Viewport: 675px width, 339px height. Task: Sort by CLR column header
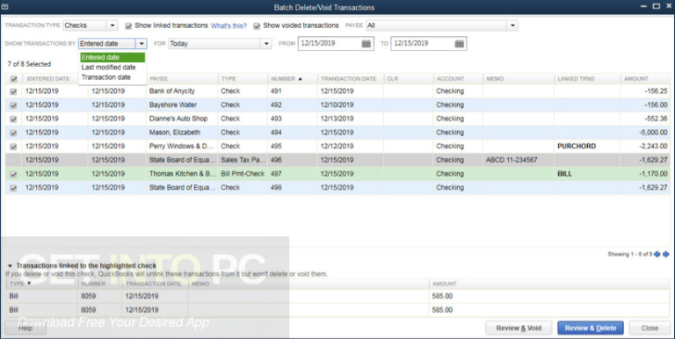(408, 79)
